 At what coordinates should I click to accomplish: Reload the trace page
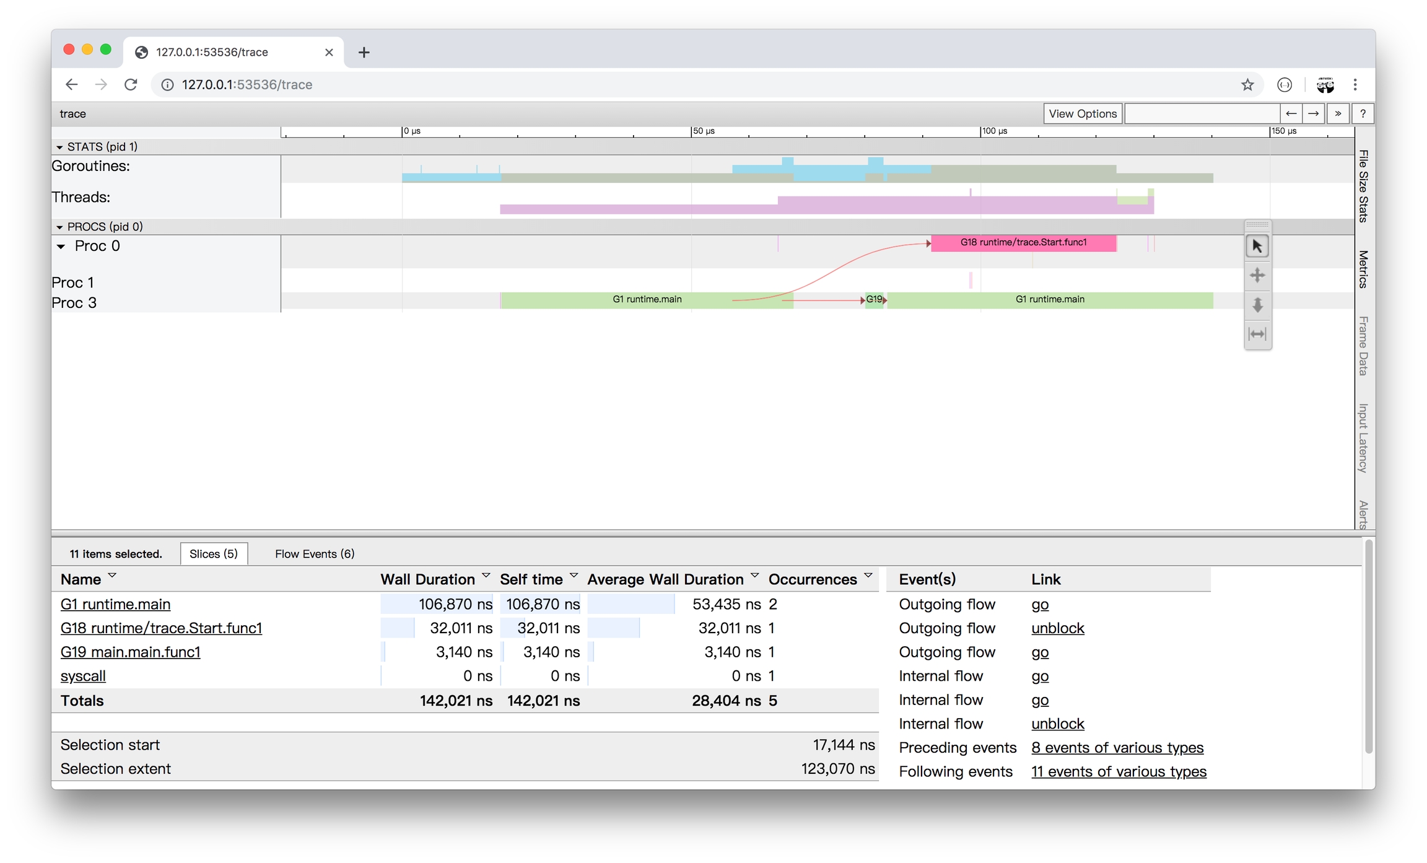[131, 84]
